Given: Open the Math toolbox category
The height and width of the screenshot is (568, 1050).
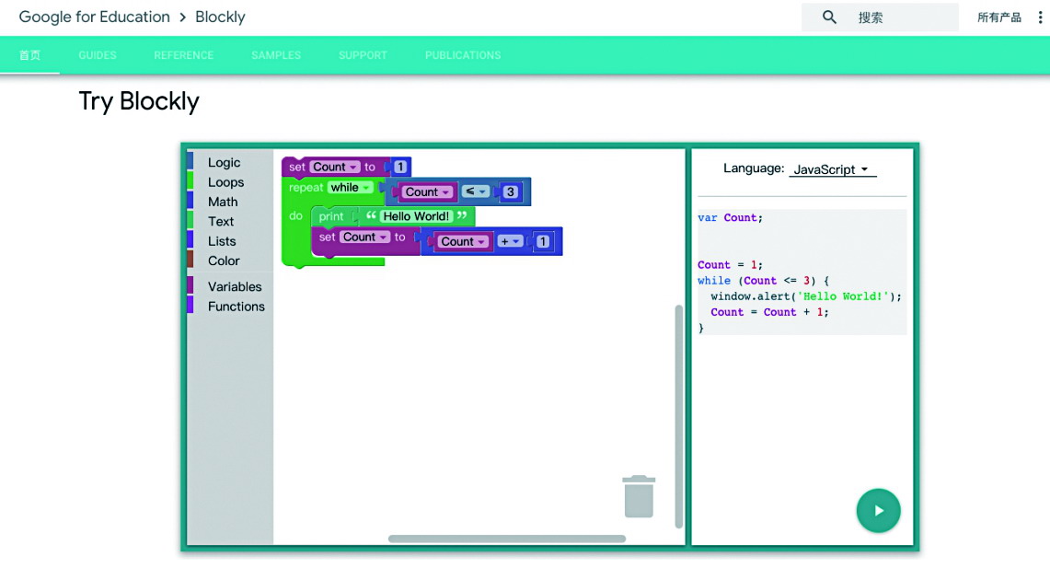Looking at the screenshot, I should tap(230, 202).
